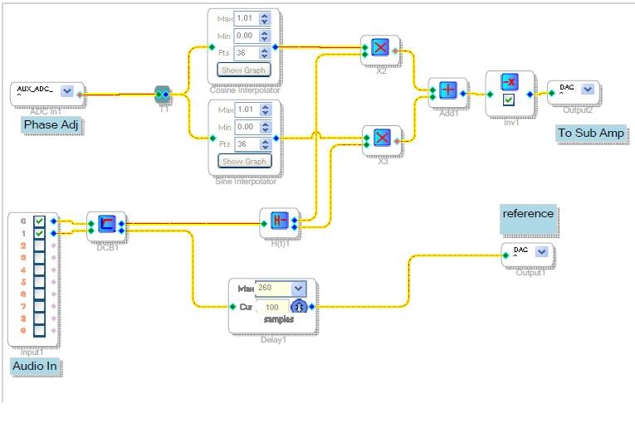
Task: Click Input1 channel 0 output pin
Action: point(53,221)
